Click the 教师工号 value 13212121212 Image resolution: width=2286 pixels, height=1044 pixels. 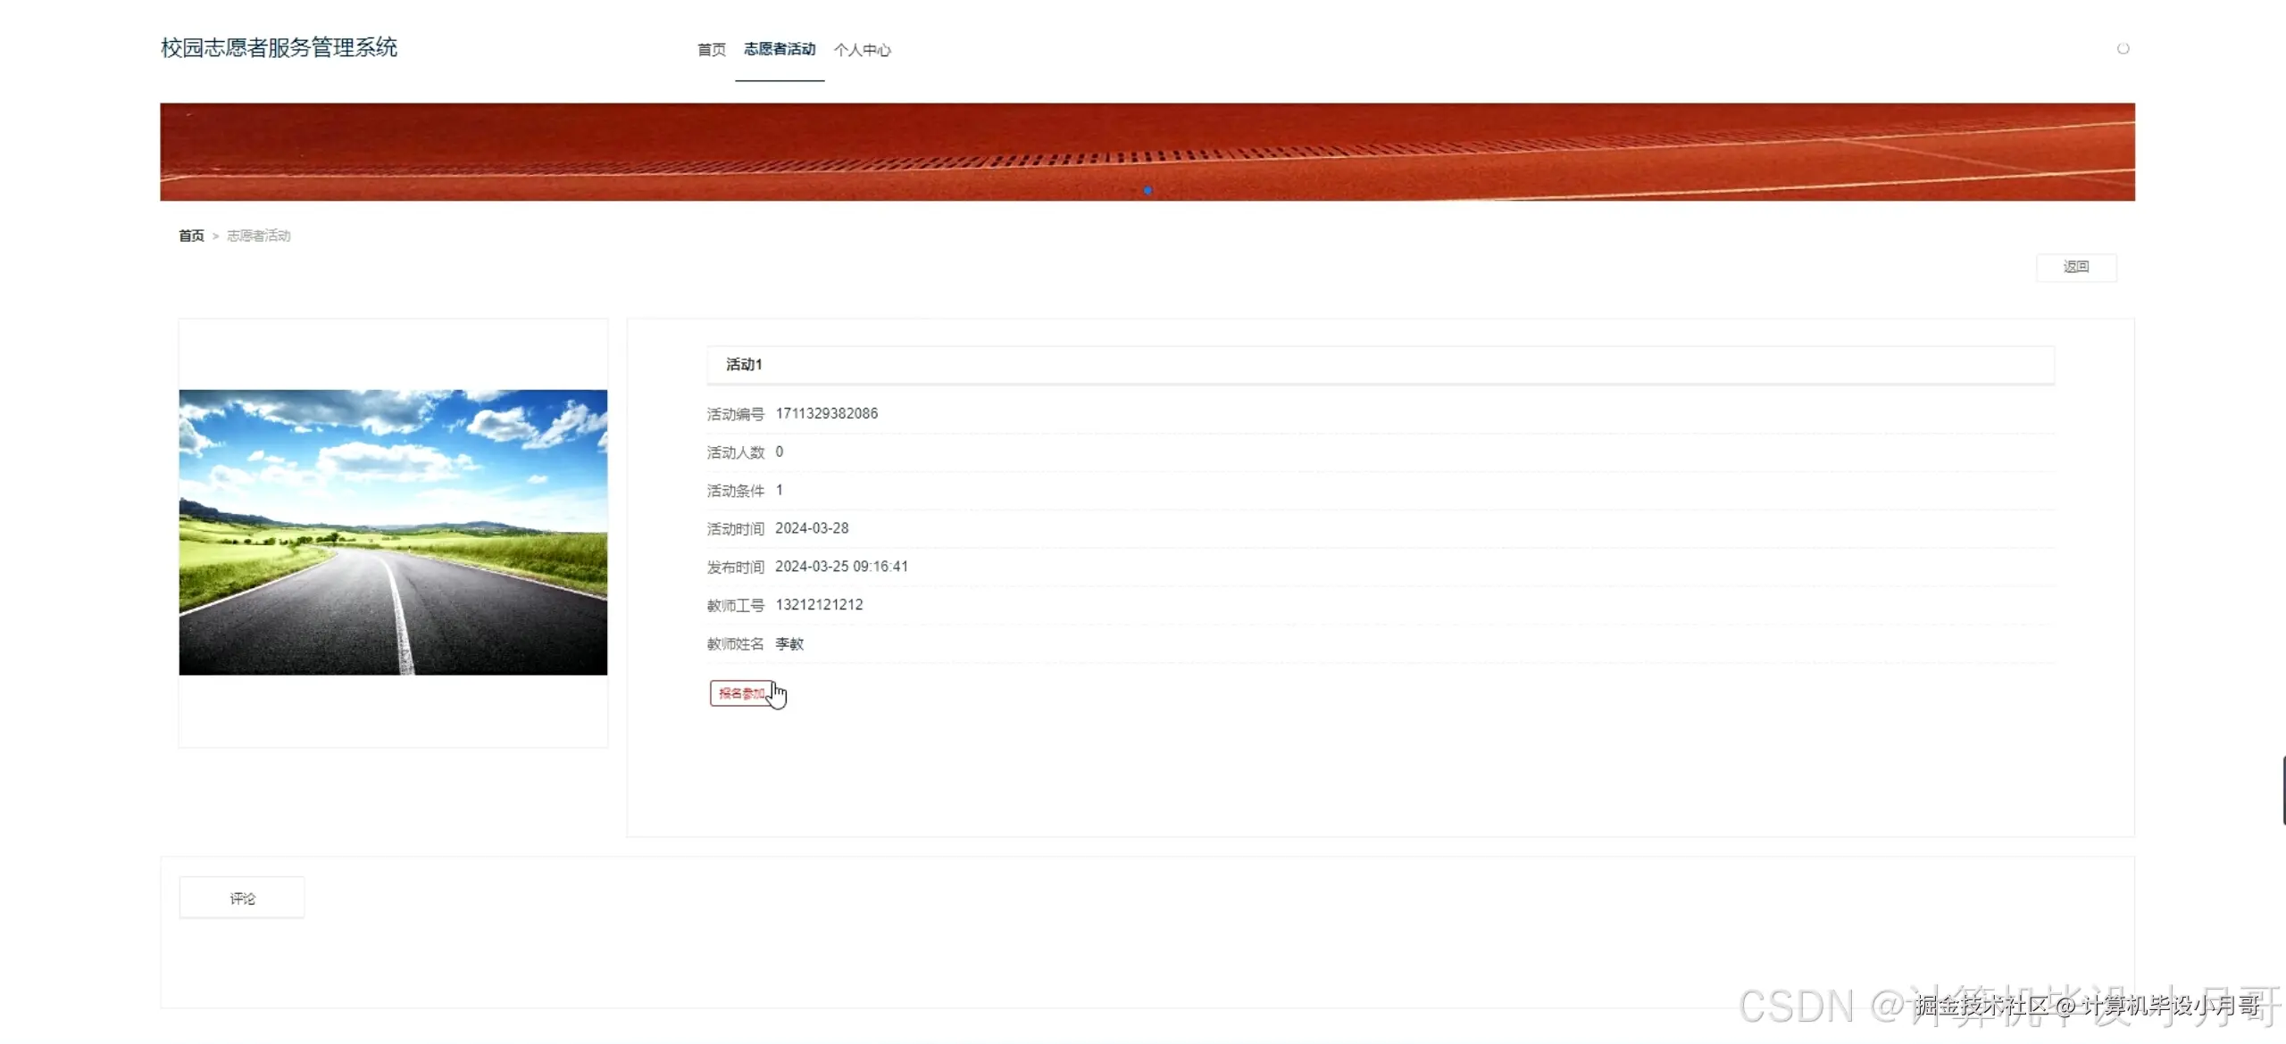(818, 604)
